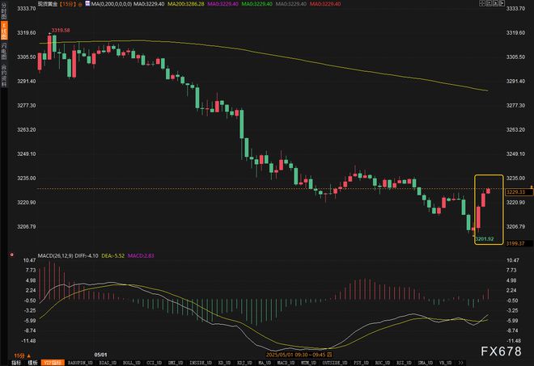The height and width of the screenshot is (366, 534).
Task: Click the 3199.37 label on price axis
Action: click(515, 243)
